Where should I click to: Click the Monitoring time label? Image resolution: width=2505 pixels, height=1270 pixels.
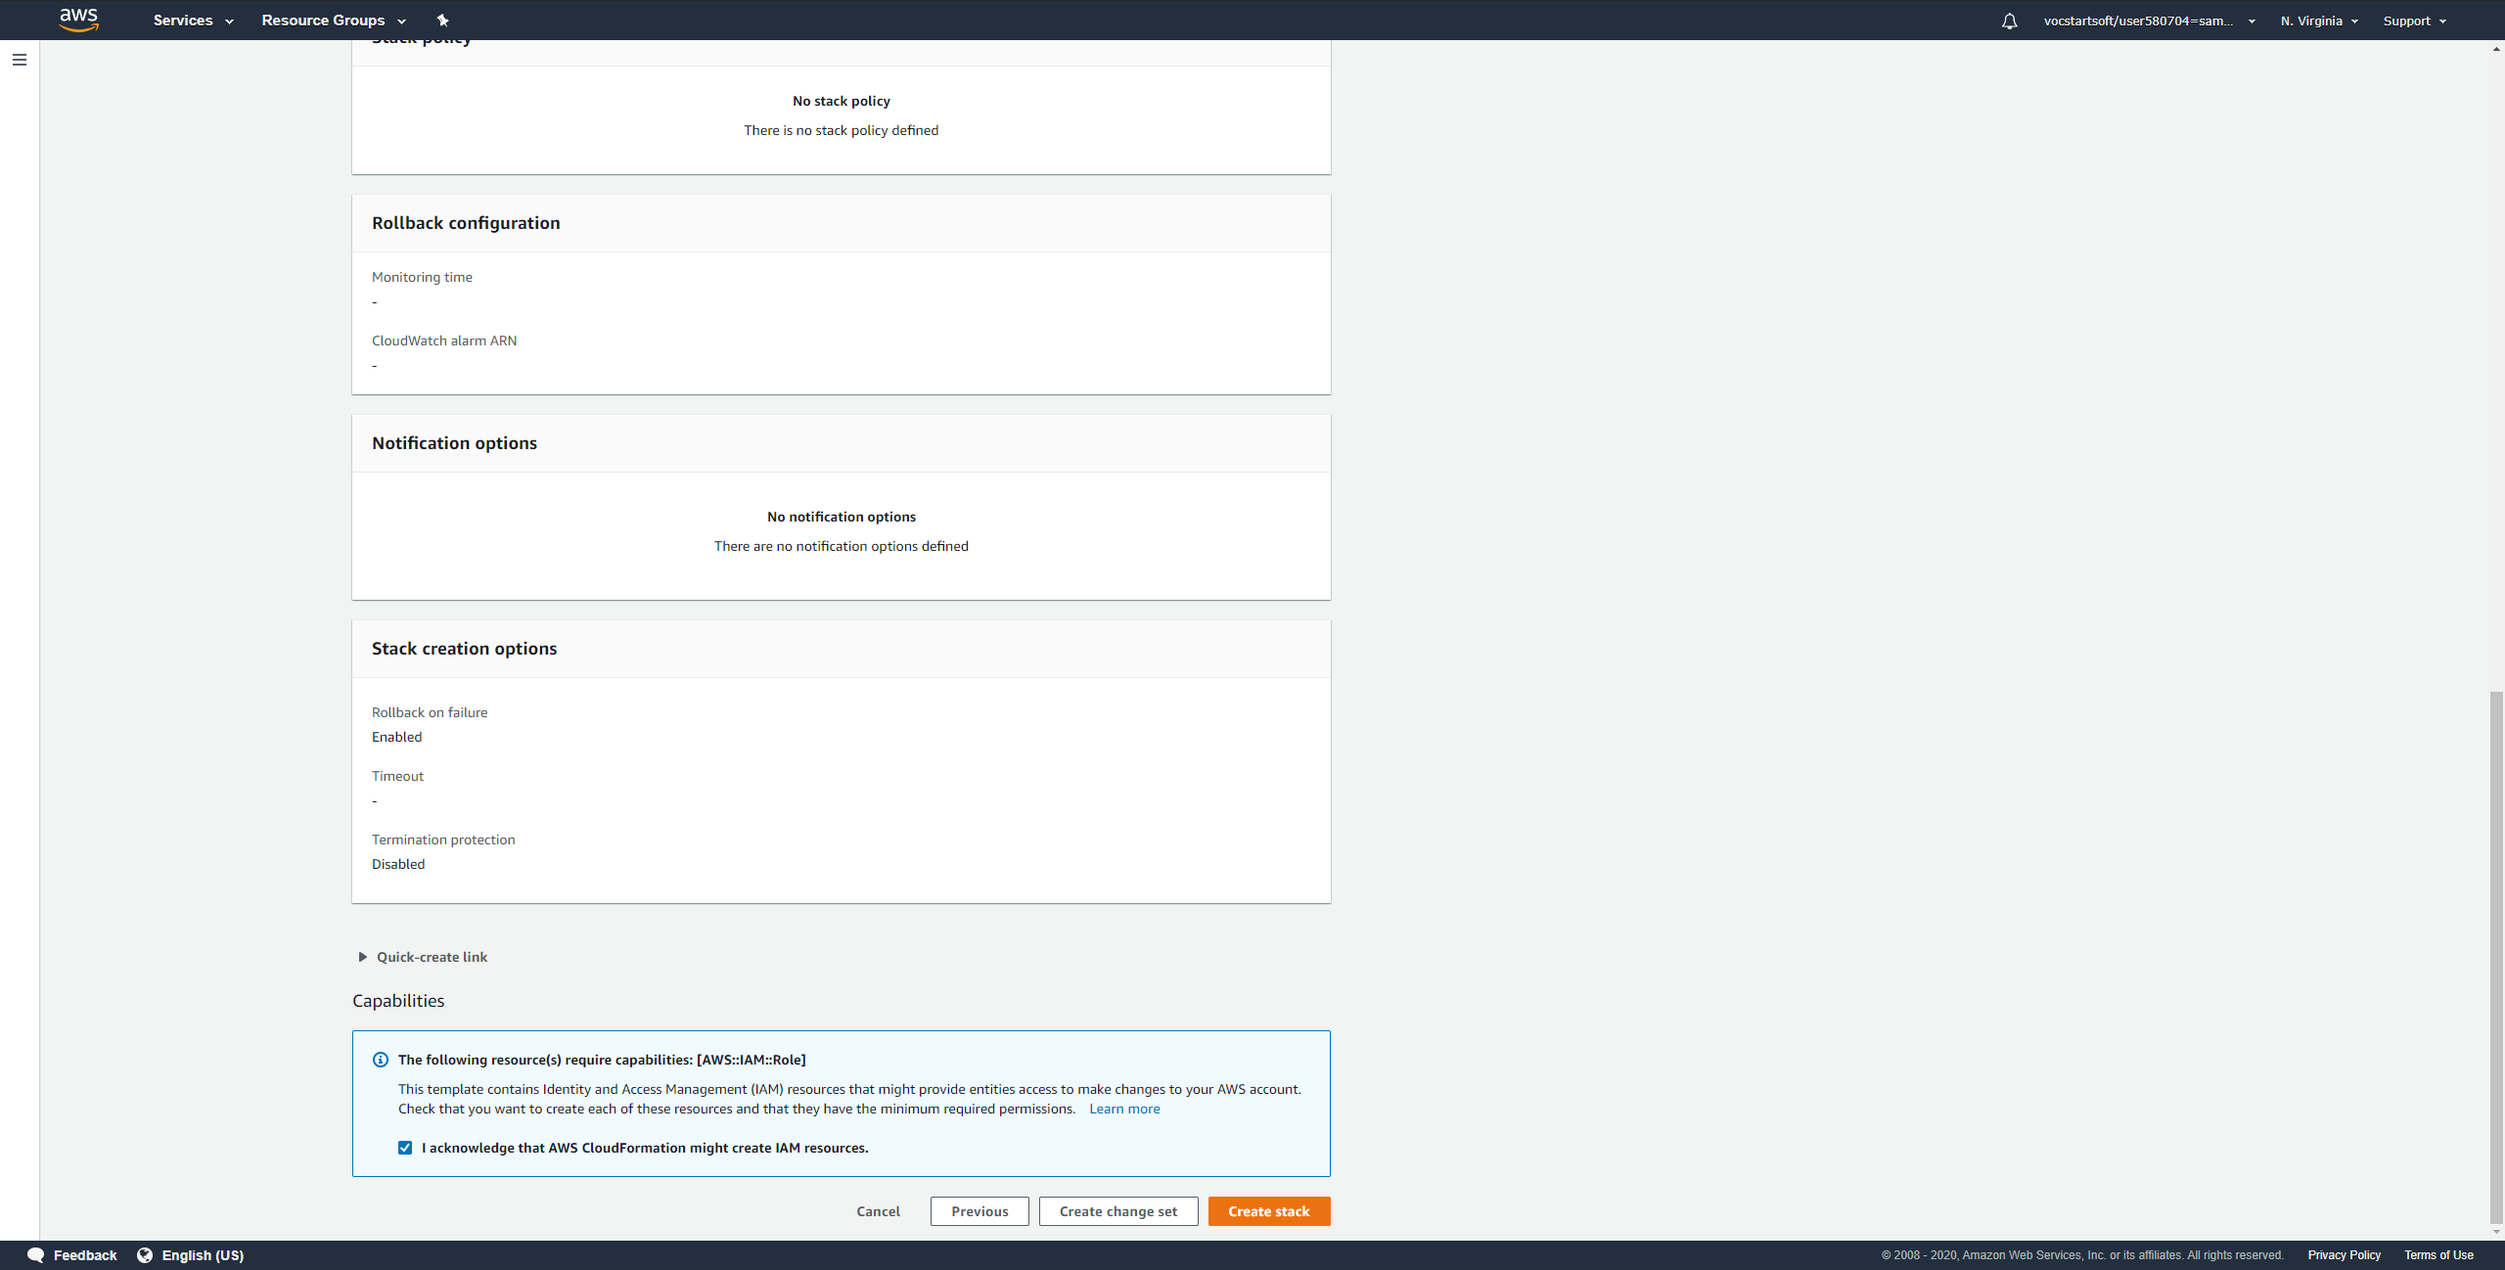422,277
